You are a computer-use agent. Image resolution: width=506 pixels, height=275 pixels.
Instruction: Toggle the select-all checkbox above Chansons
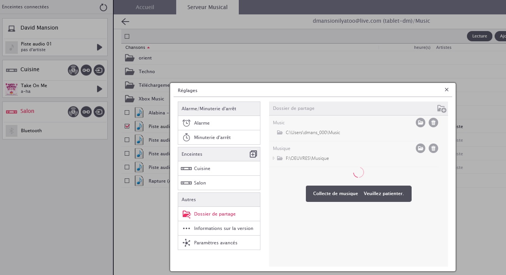[127, 36]
